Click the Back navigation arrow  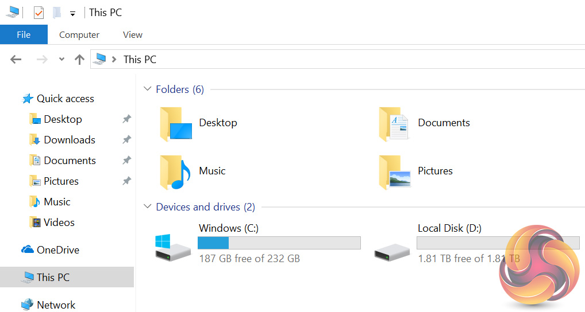(16, 59)
